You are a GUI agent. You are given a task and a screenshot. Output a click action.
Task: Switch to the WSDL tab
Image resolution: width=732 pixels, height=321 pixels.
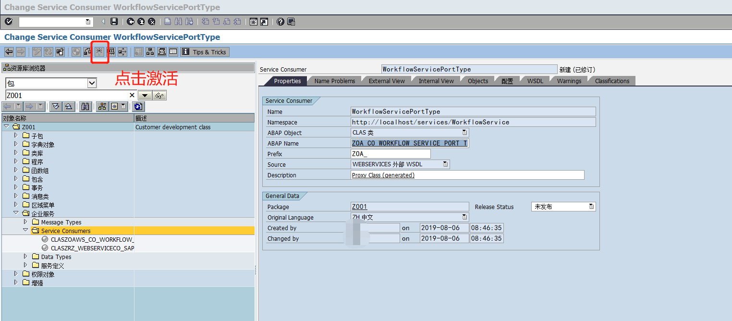(535, 81)
